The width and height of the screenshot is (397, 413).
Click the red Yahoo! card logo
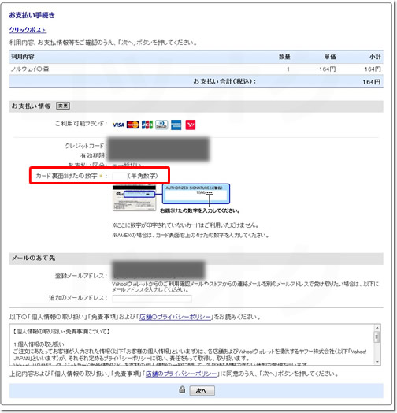191,125
